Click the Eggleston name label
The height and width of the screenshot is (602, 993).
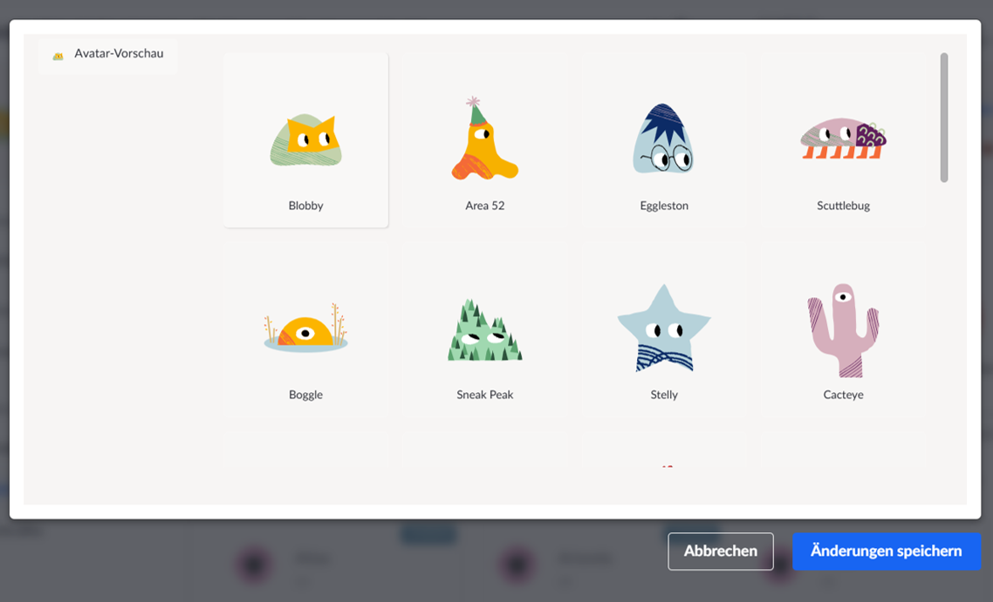664,206
